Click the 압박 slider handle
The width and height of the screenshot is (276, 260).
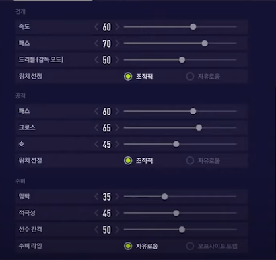pyautogui.click(x=164, y=197)
